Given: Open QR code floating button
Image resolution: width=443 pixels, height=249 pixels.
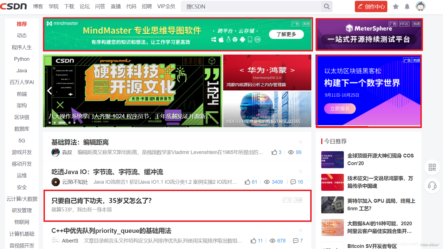Looking at the screenshot, I should click(432, 167).
